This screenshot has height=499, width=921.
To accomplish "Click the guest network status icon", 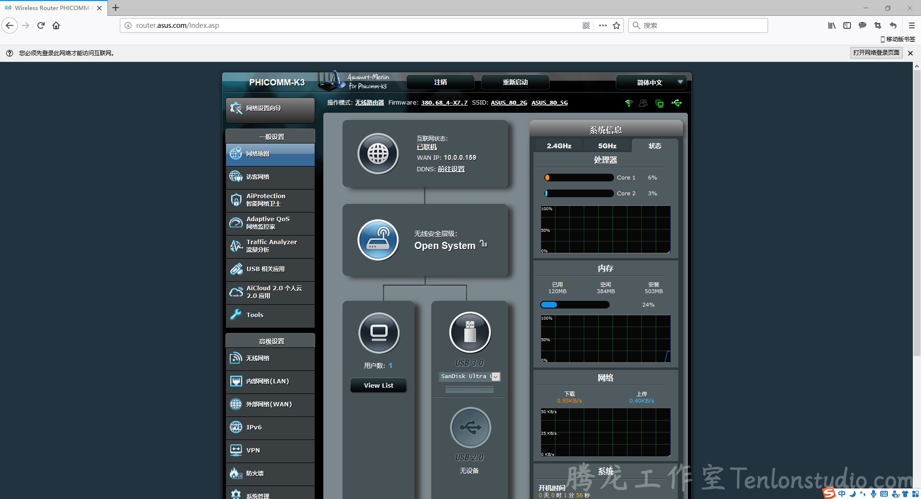I will [643, 103].
